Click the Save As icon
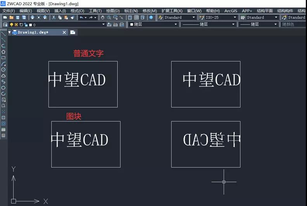This screenshot has height=206, width=307. (24, 17)
